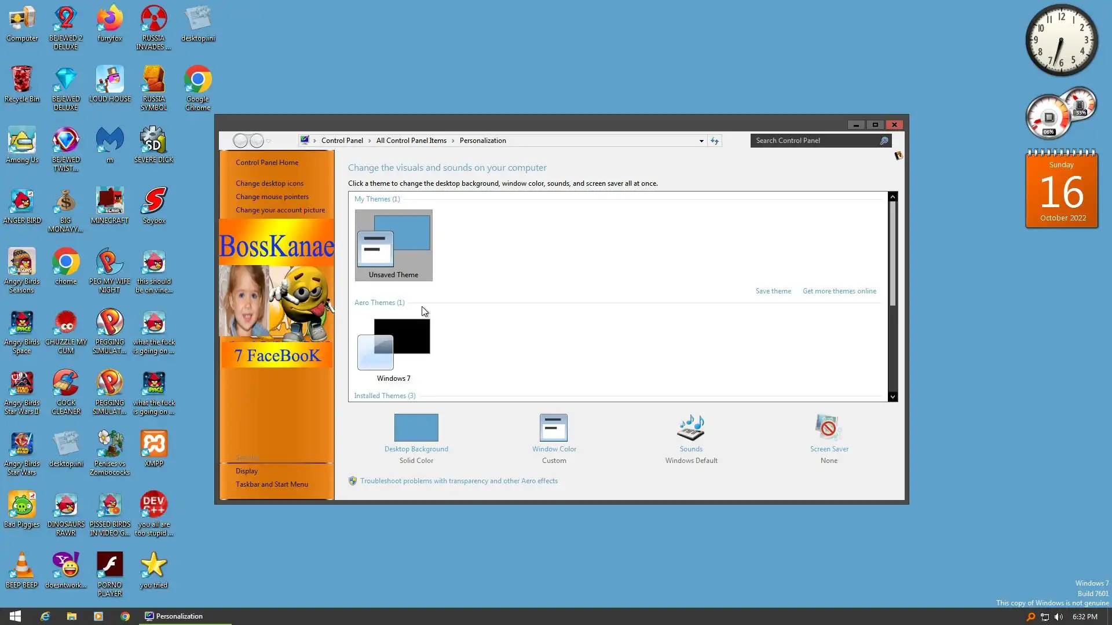Image resolution: width=1112 pixels, height=625 pixels.
Task: Click the themes list scroll down arrow
Action: click(x=892, y=397)
